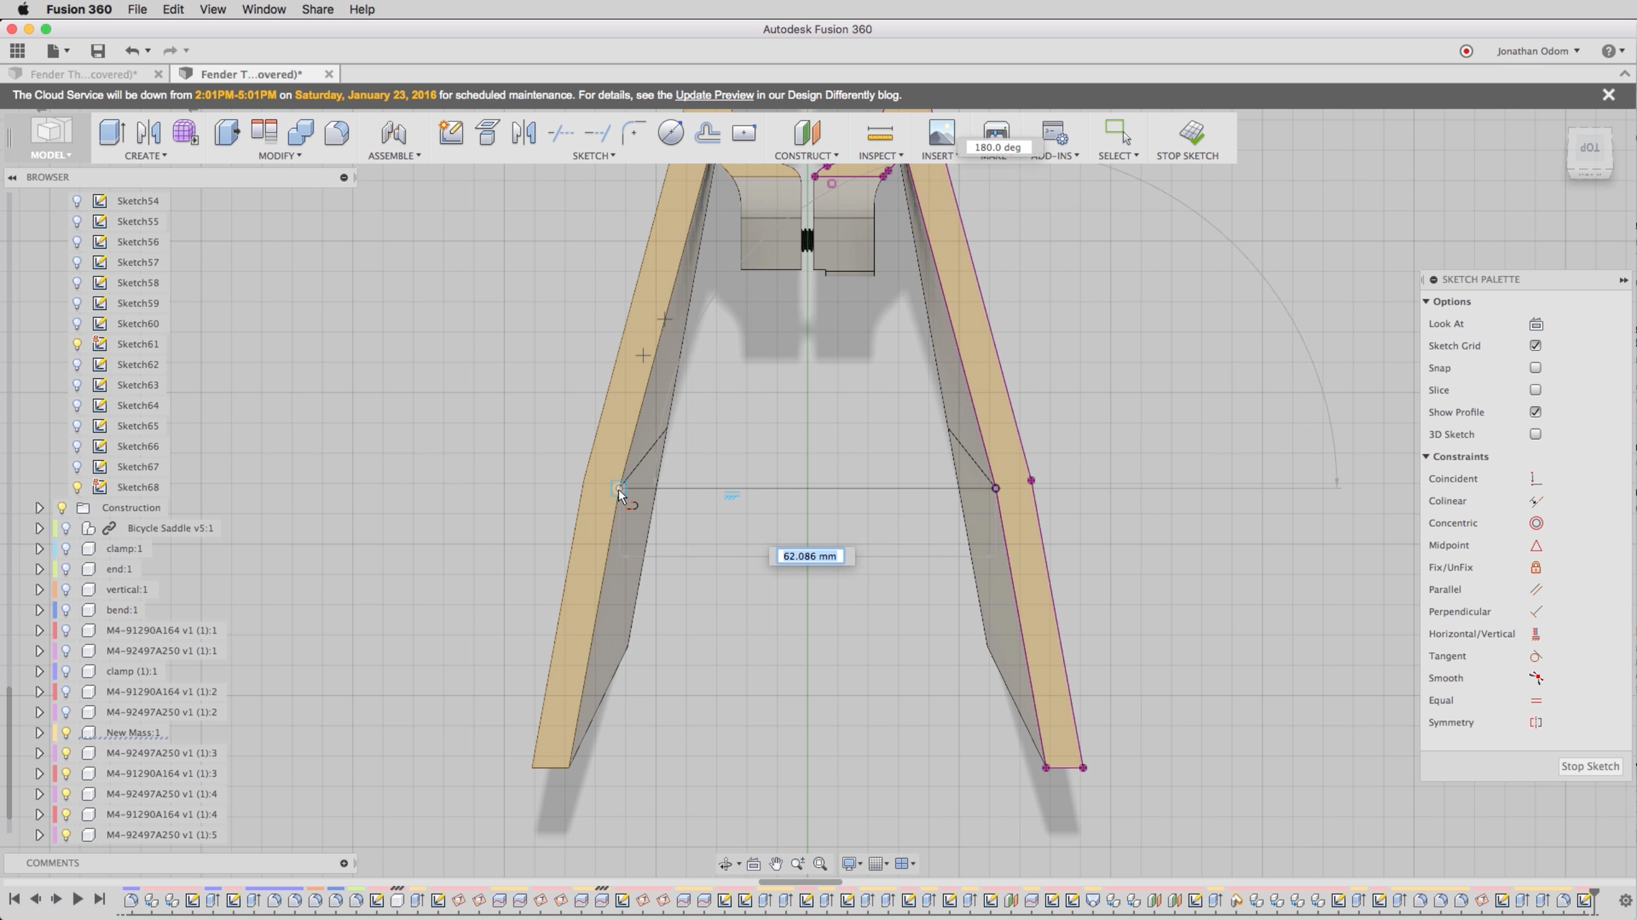Open the Window menu
1637x920 pixels.
click(x=263, y=10)
